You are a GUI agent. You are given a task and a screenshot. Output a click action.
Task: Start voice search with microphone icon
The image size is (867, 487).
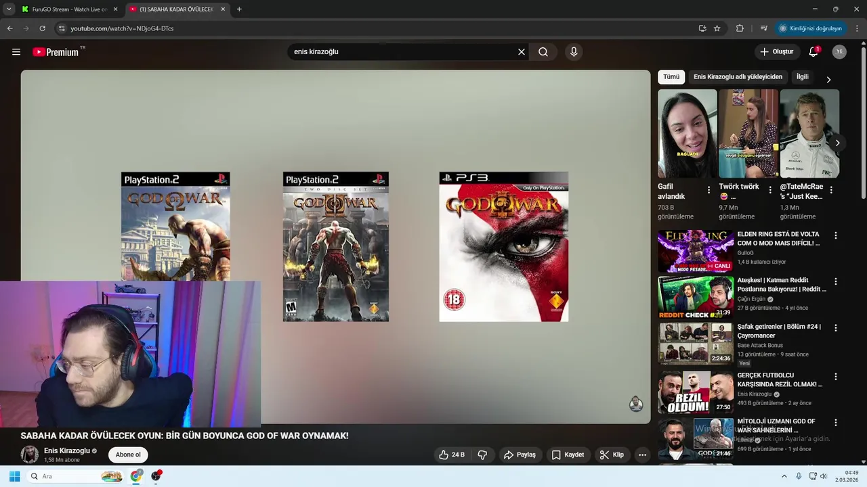click(574, 52)
